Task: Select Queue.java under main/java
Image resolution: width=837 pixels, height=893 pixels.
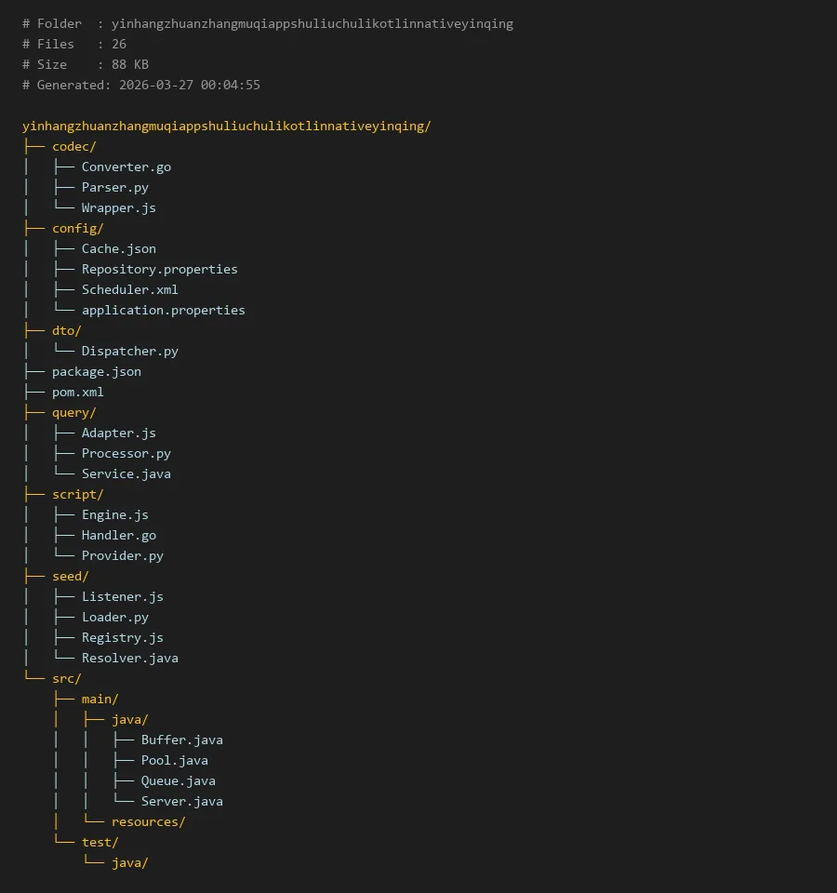Action: [x=178, y=780]
